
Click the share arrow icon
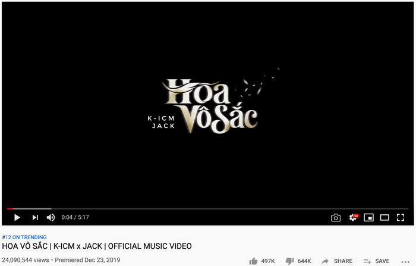point(325,261)
